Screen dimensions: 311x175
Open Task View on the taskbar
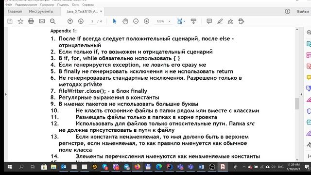click(x=33, y=167)
